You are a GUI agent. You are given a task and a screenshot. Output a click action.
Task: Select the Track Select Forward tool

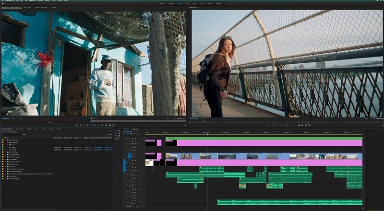click(x=119, y=130)
